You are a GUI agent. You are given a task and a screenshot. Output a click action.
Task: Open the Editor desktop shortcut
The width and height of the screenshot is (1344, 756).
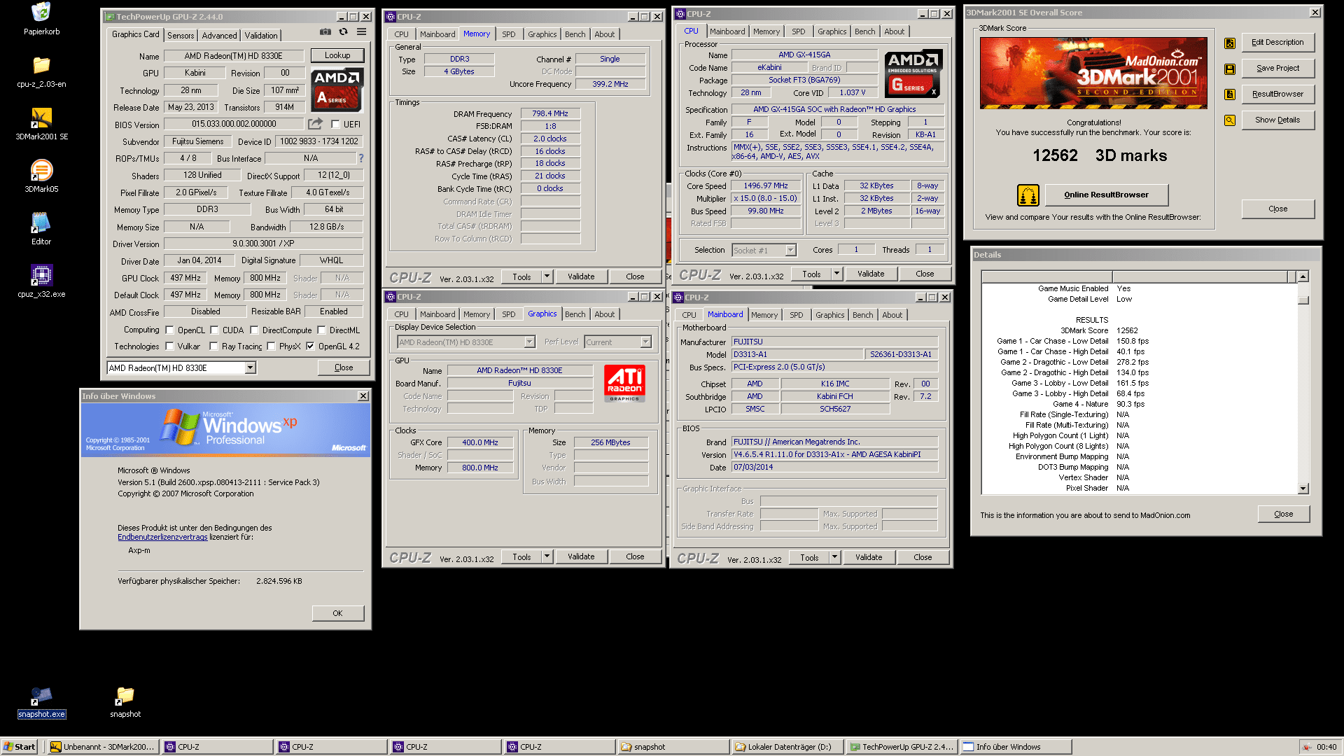click(x=41, y=223)
